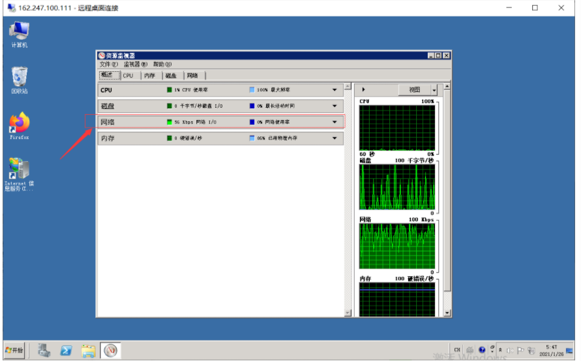581x361 pixels.
Task: Expand the 磁盘 section arrow
Action: point(335,106)
